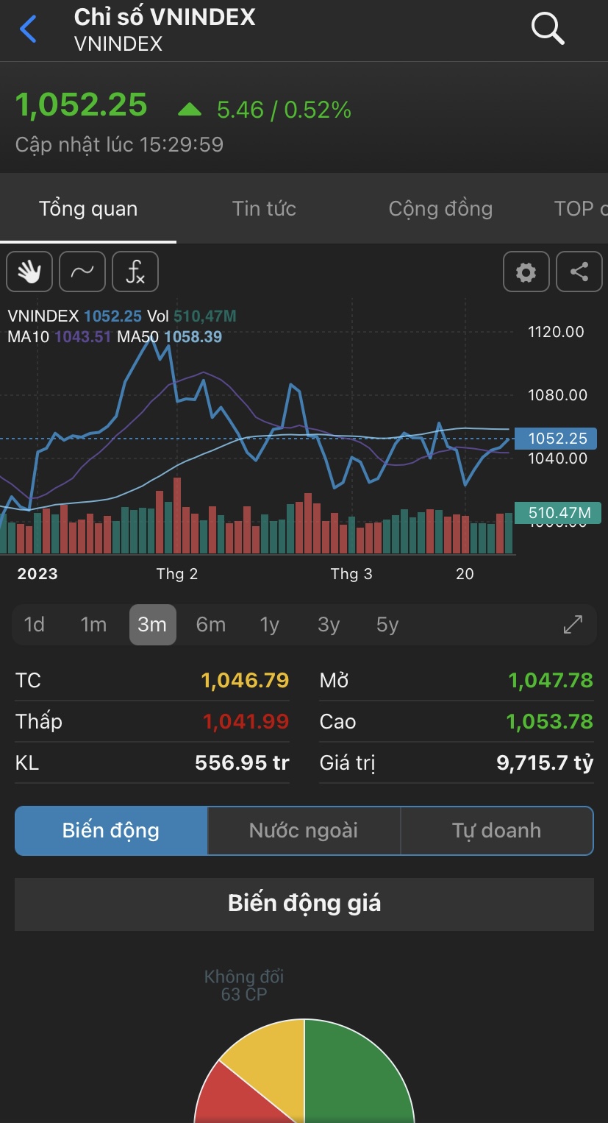Image resolution: width=608 pixels, height=1123 pixels.
Task: Open chart settings gear
Action: coord(526,272)
